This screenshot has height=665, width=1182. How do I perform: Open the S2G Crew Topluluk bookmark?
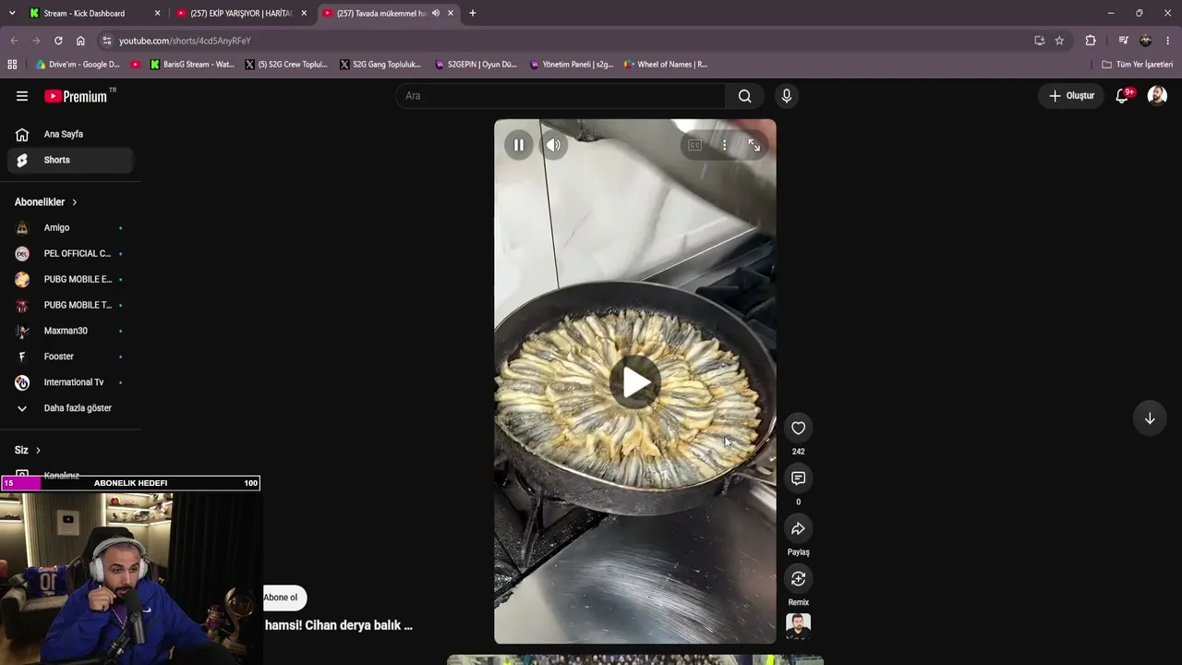(x=286, y=65)
